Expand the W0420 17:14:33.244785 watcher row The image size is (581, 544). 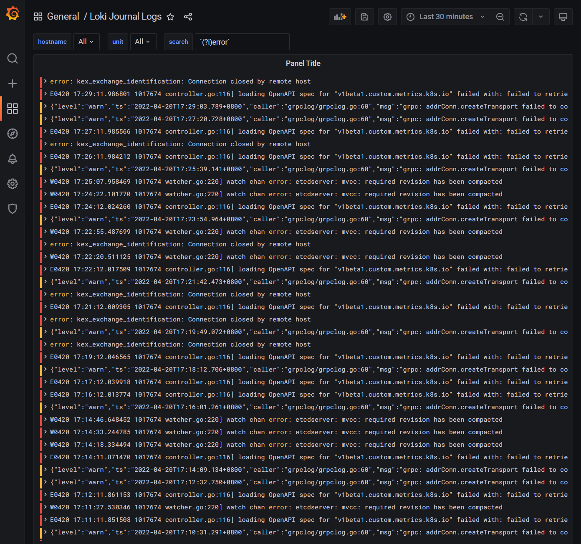[45, 432]
